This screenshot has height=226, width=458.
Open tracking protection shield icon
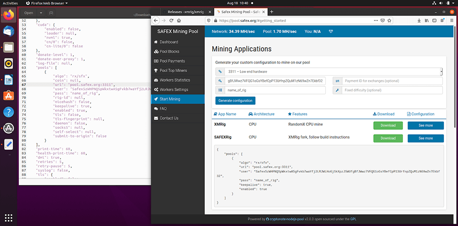click(208, 21)
